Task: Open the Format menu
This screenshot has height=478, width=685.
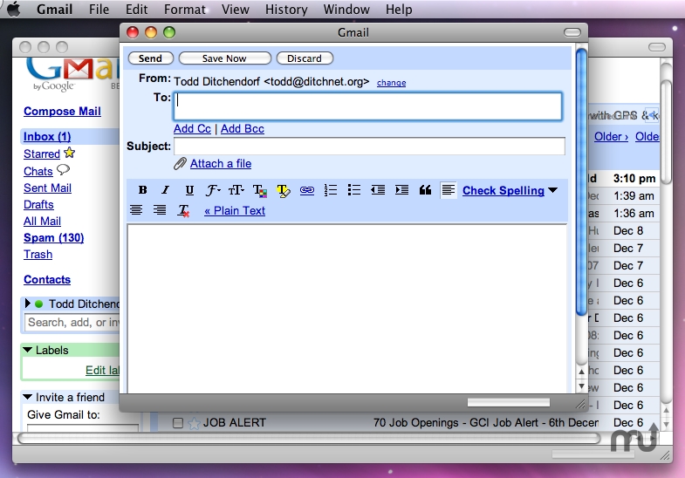Action: click(184, 10)
